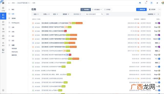Open 内源 in the main navigation rail
The height and width of the screenshot is (94, 164).
click(3, 37)
